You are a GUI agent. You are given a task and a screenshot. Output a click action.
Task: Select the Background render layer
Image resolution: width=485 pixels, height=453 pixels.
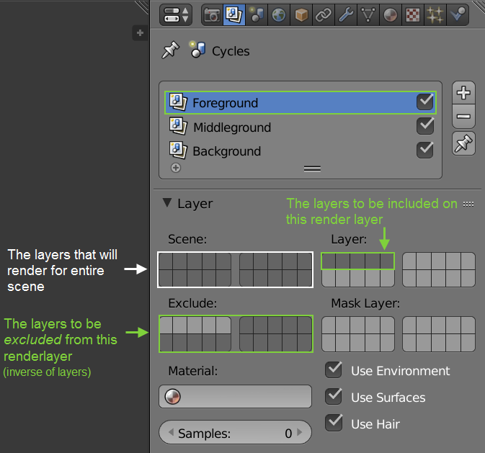tap(301, 151)
